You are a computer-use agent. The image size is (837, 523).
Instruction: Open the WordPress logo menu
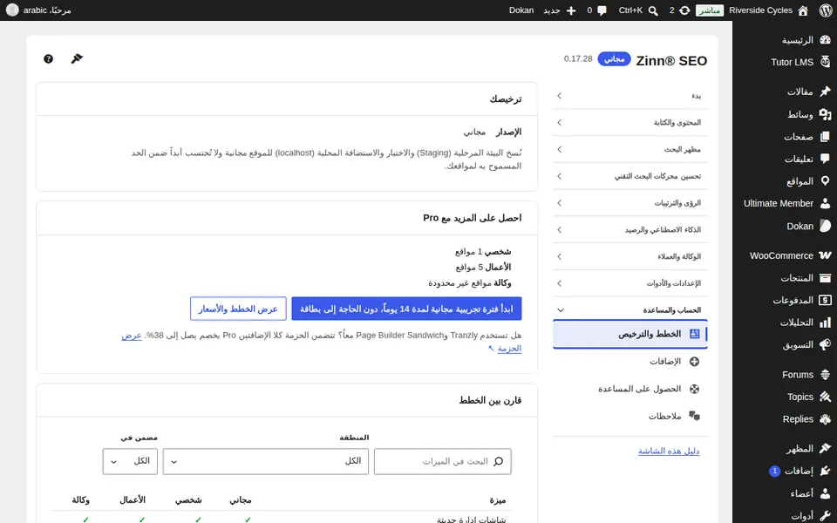pos(826,10)
